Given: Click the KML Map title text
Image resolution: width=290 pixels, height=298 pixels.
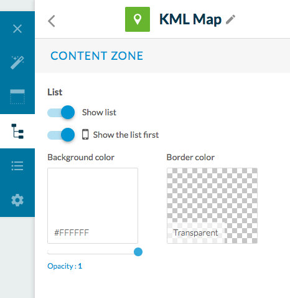Looking at the screenshot, I should 190,19.
